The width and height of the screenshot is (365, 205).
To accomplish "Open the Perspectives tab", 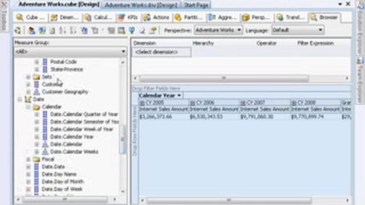I will click(257, 18).
